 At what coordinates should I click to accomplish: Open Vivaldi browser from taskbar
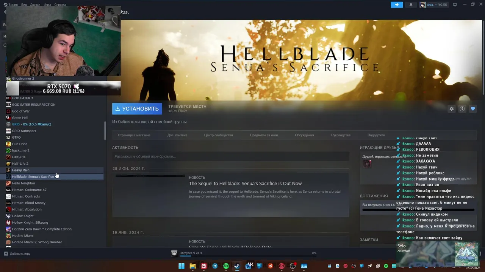tap(204, 266)
